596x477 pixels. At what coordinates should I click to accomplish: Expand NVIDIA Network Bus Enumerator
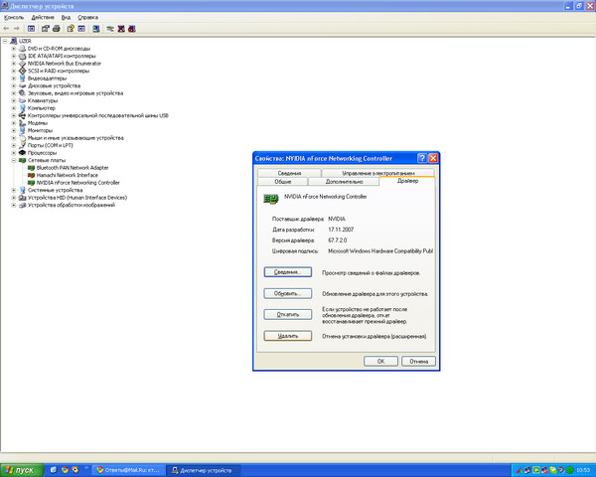pyautogui.click(x=14, y=64)
